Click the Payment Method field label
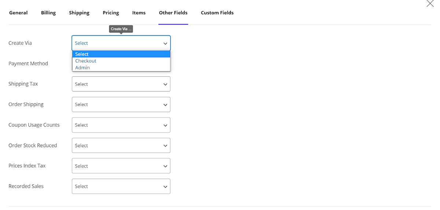This screenshot has width=440, height=210. pos(28,63)
